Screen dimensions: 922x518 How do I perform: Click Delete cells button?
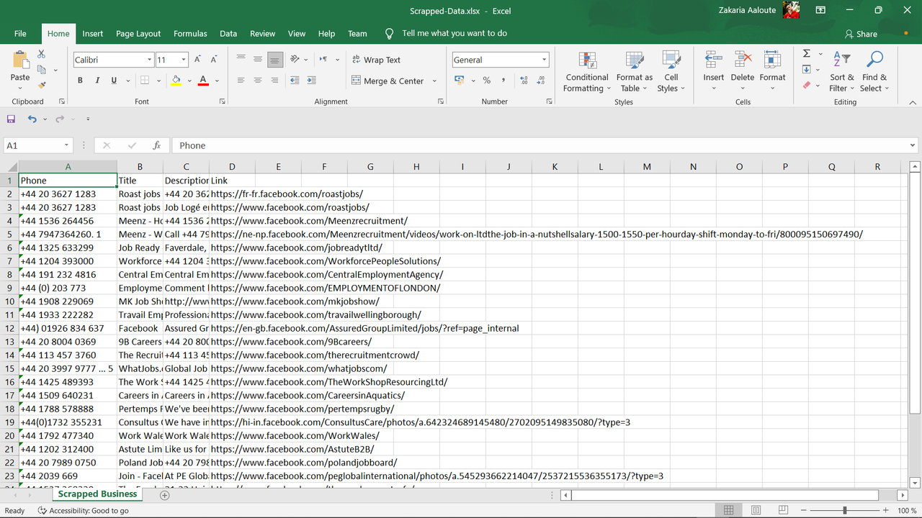[743, 72]
